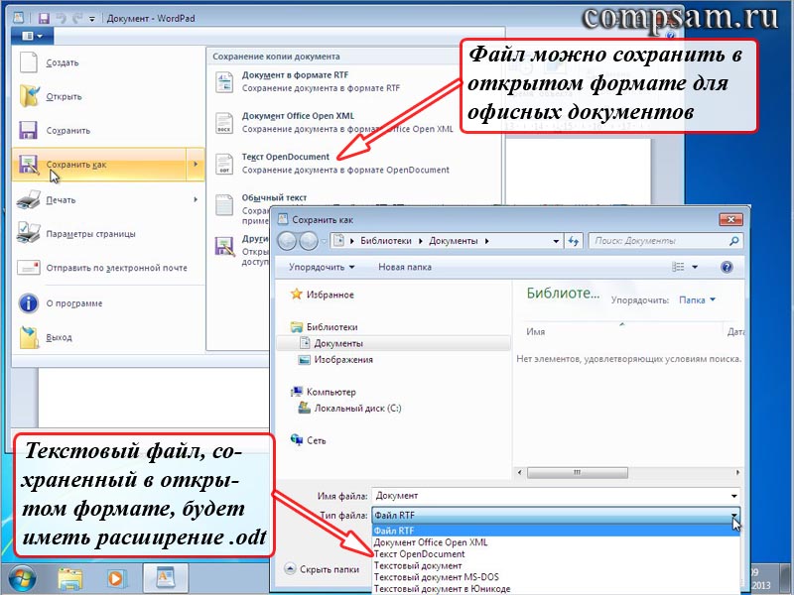Select Текстовый документ в Юникоде type
This screenshot has height=595, width=794.
tap(556, 589)
